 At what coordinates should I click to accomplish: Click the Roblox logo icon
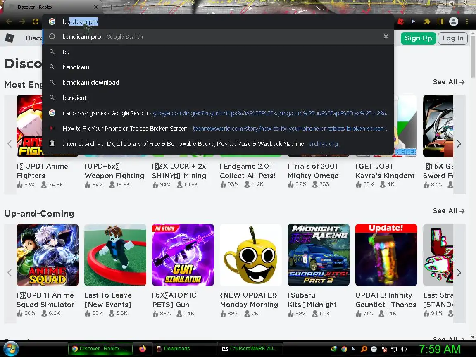(x=10, y=38)
